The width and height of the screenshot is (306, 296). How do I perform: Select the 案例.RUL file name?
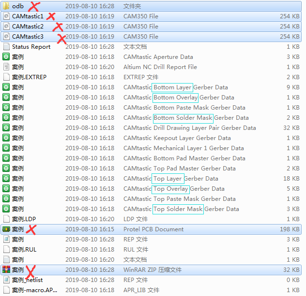24,250
